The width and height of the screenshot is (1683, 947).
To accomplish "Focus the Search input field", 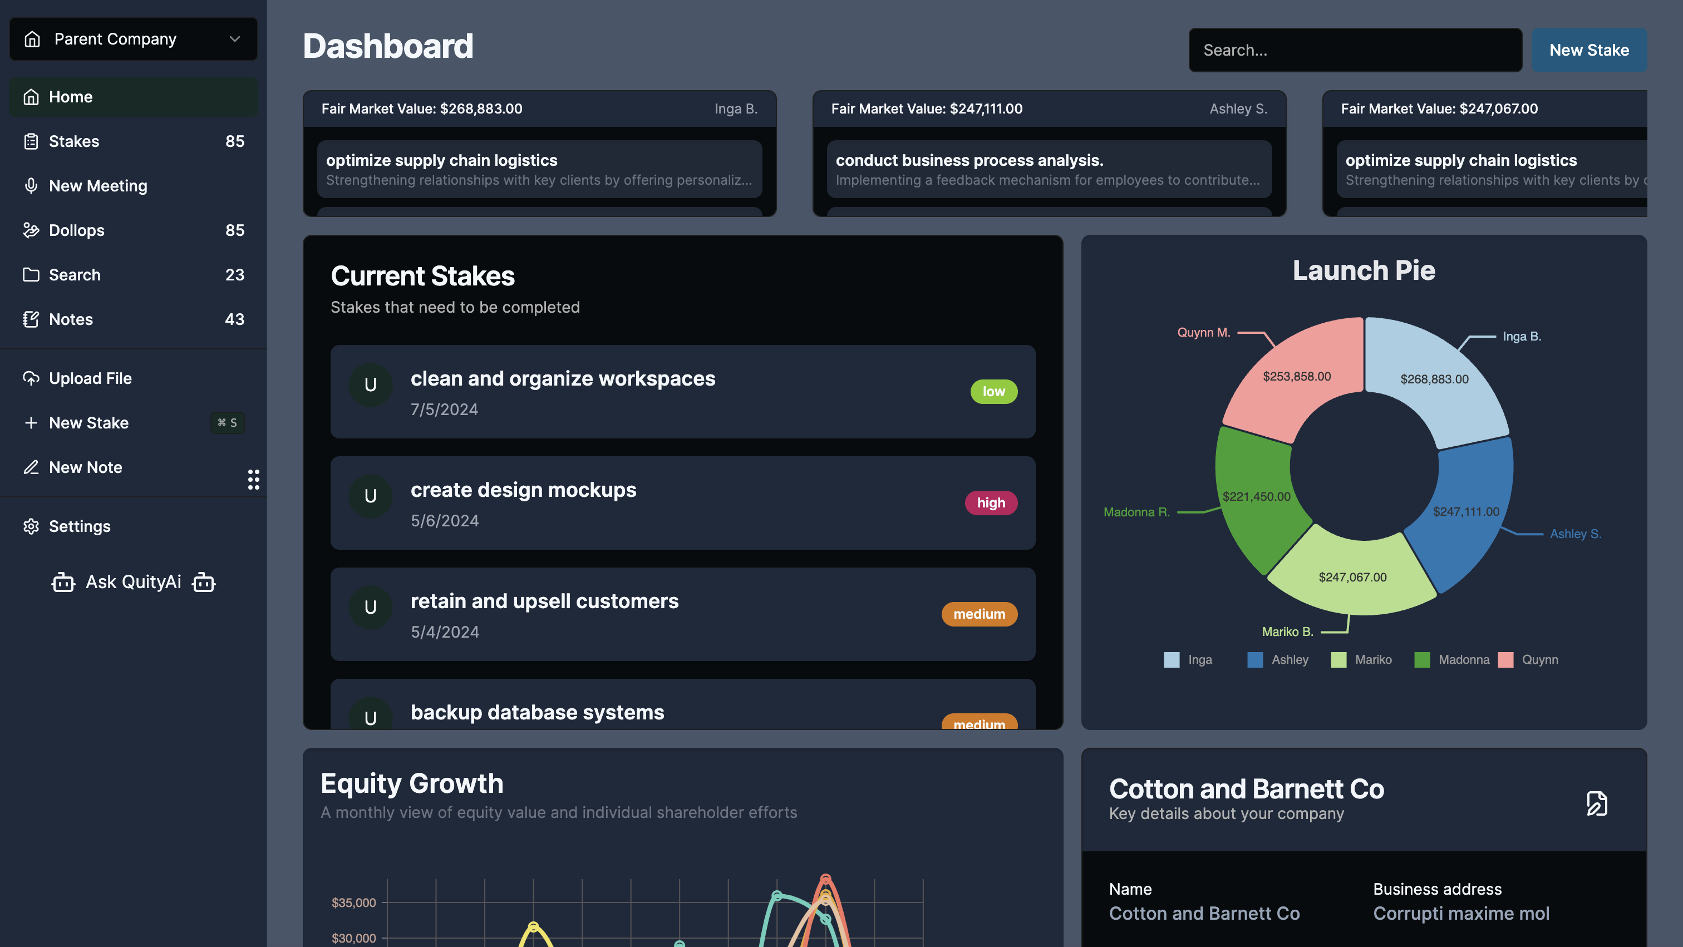I will click(x=1355, y=50).
